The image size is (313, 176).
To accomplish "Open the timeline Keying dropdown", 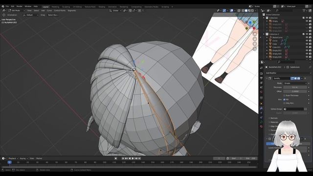I will coord(23,158).
